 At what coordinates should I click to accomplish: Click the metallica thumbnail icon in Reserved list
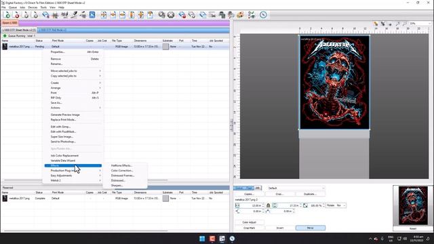5,199
